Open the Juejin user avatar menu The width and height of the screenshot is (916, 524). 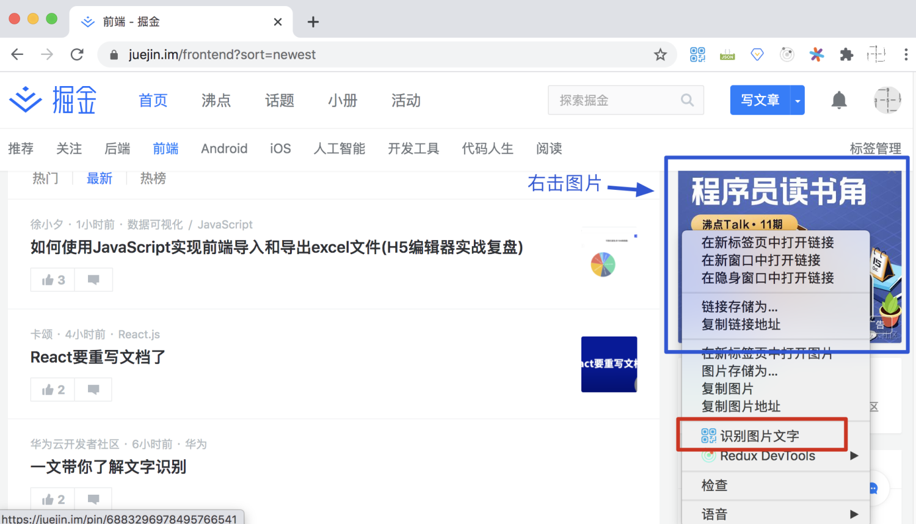click(x=887, y=100)
